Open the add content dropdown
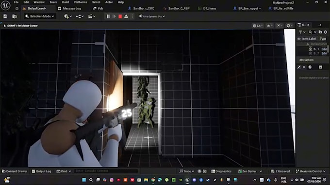The height and width of the screenshot is (185, 330). point(68,16)
